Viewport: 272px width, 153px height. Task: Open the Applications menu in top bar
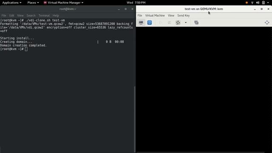pyautogui.click(x=11, y=3)
